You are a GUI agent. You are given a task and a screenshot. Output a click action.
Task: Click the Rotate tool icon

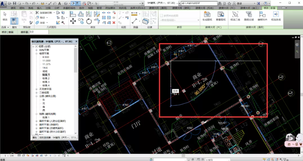point(89,21)
